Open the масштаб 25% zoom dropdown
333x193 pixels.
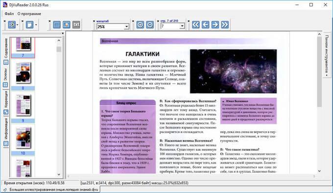pos(126,27)
